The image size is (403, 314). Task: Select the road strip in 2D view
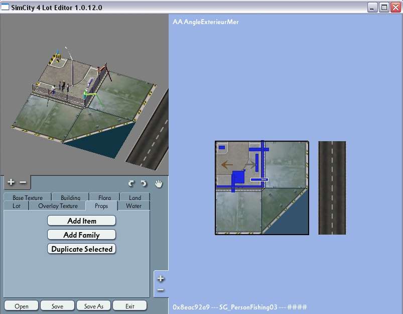(x=332, y=187)
